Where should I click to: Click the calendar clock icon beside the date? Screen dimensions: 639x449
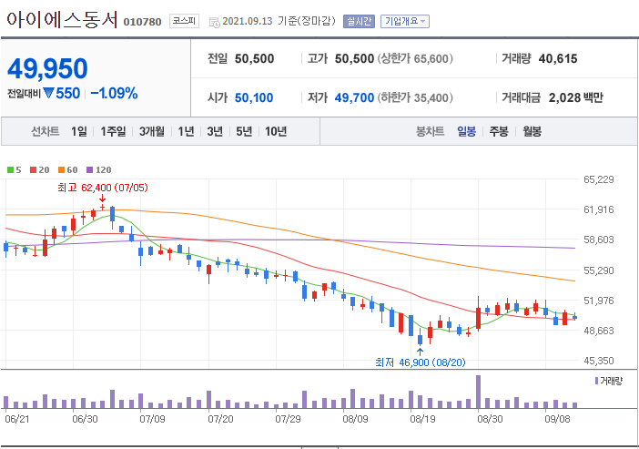(x=214, y=23)
